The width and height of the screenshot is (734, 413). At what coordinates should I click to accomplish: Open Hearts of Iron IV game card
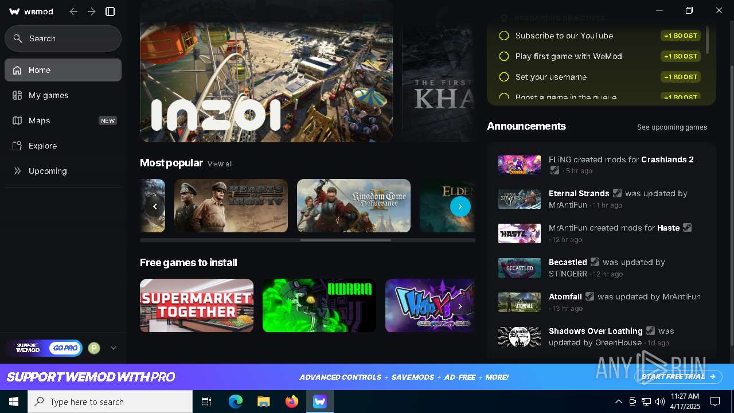pos(231,206)
